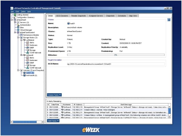Select alert row 6 from lefthand1
The width and height of the screenshot is (182, 136).
[x=107, y=107]
